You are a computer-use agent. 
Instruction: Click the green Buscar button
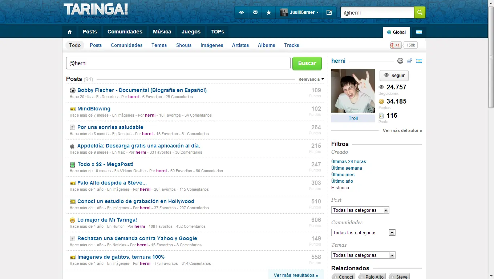[307, 63]
